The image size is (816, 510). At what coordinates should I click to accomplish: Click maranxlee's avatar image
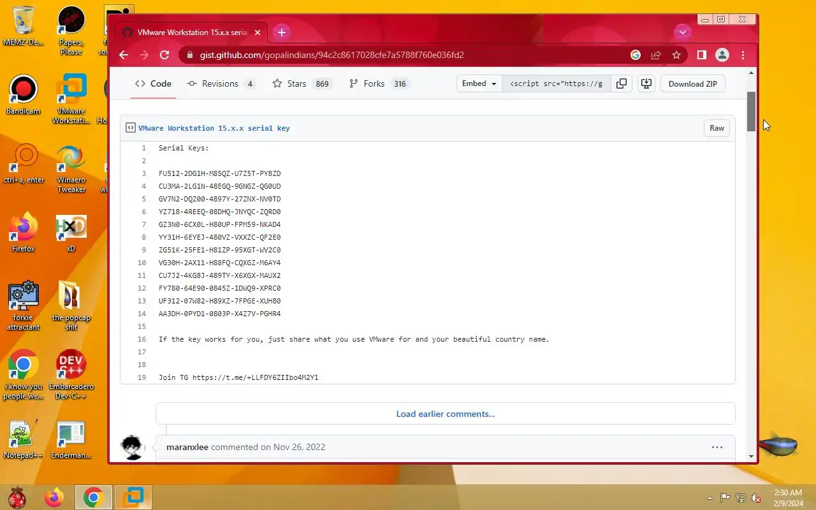pyautogui.click(x=132, y=448)
